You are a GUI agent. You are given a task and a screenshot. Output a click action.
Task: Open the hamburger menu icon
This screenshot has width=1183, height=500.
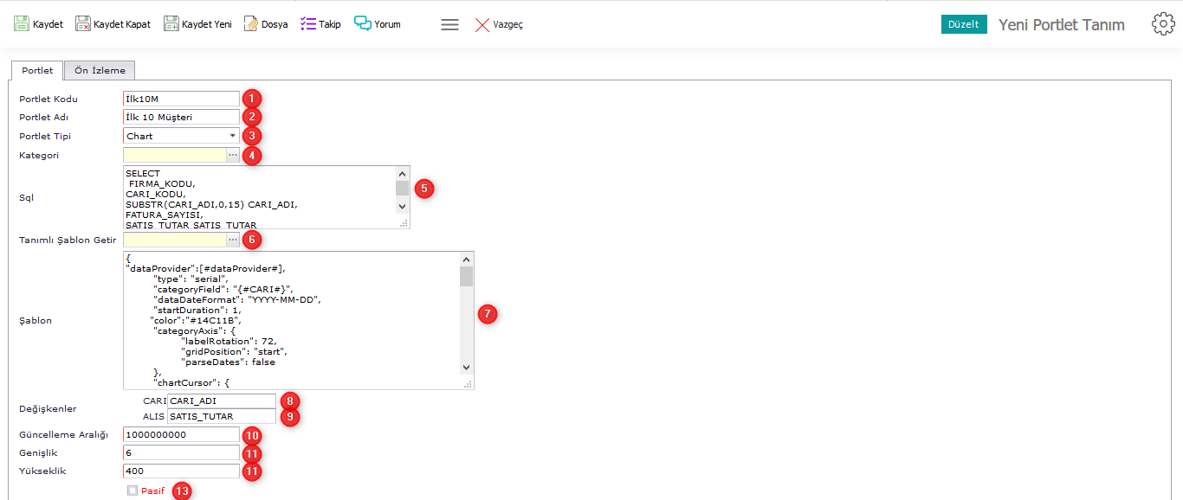(x=449, y=25)
